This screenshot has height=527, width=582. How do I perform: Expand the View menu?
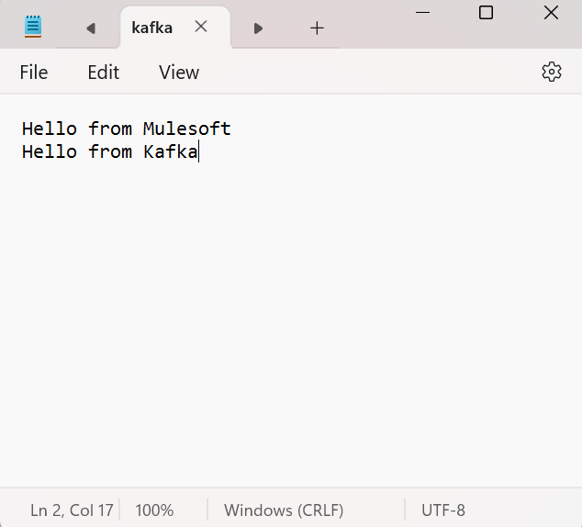[178, 72]
